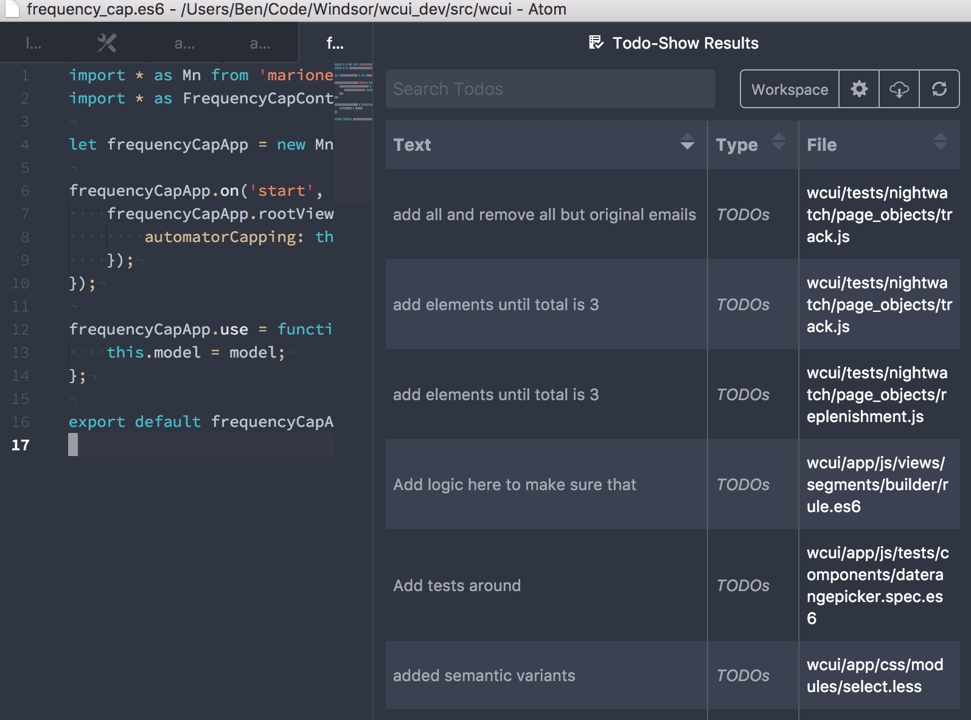Click TODOs type in 'Add logic here' row

(743, 485)
